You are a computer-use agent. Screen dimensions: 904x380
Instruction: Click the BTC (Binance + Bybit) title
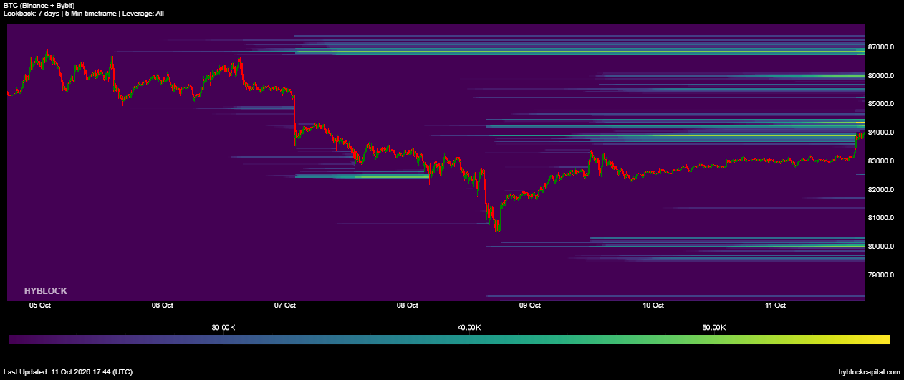coord(39,5)
